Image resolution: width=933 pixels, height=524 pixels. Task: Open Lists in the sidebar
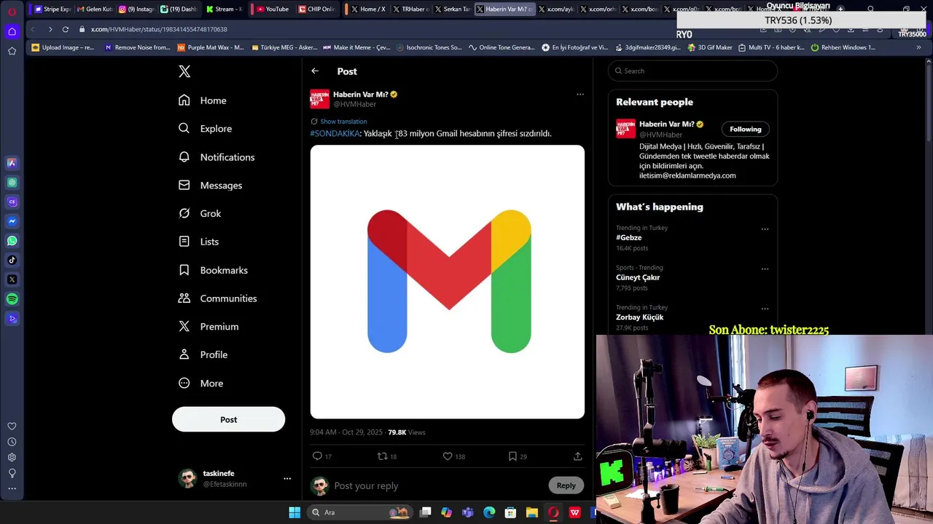click(198, 242)
